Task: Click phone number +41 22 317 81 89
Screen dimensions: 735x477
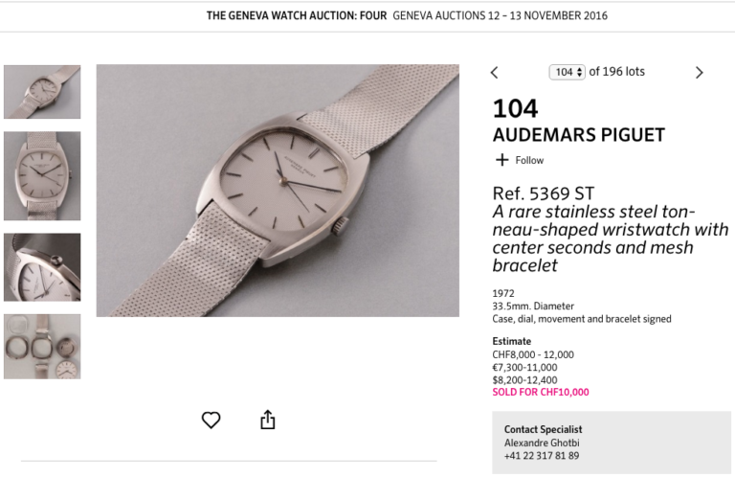Action: [x=542, y=455]
